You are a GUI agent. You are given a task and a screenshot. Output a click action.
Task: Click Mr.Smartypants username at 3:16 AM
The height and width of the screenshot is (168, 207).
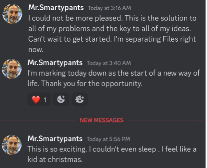point(56,8)
